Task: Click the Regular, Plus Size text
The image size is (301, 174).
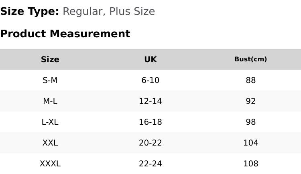Action: (x=109, y=11)
